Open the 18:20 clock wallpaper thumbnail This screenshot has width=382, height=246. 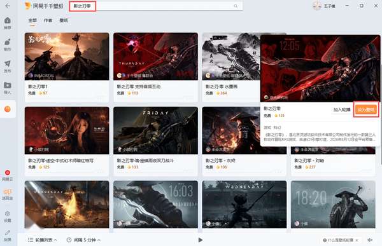pyautogui.click(x=333, y=205)
